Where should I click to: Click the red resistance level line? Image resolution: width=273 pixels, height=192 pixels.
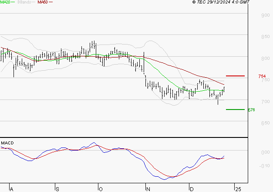point(235,76)
